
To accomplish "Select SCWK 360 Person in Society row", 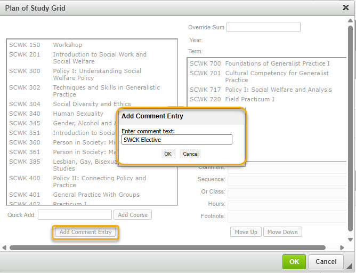I will [x=62, y=142].
